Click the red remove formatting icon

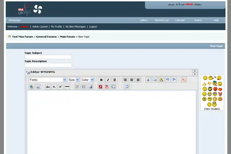(184, 80)
